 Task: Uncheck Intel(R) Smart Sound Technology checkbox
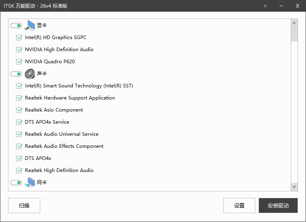point(19,86)
